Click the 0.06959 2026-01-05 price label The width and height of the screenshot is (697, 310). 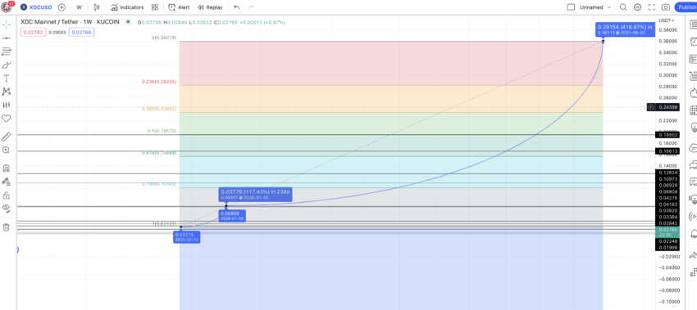tap(233, 216)
